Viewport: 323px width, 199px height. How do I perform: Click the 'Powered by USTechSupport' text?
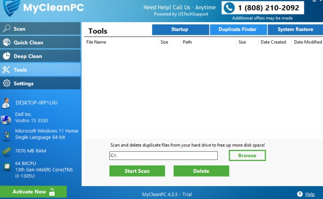pyautogui.click(x=181, y=14)
